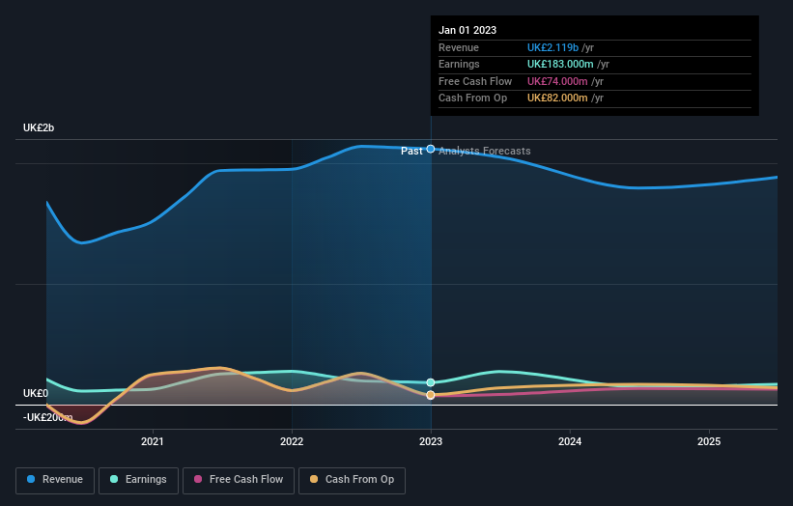
Task: Click the UK£2.119b revenue value
Action: pyautogui.click(x=552, y=47)
